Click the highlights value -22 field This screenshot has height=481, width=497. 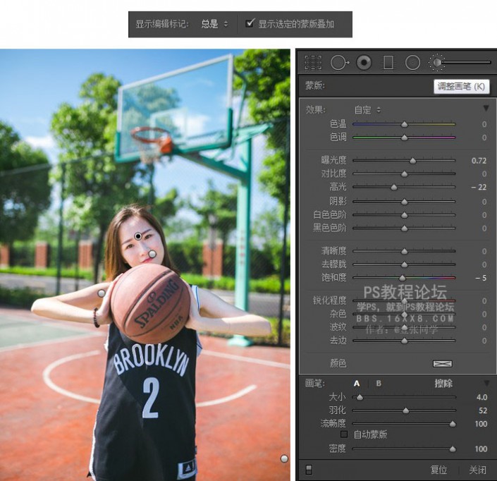pyautogui.click(x=479, y=187)
